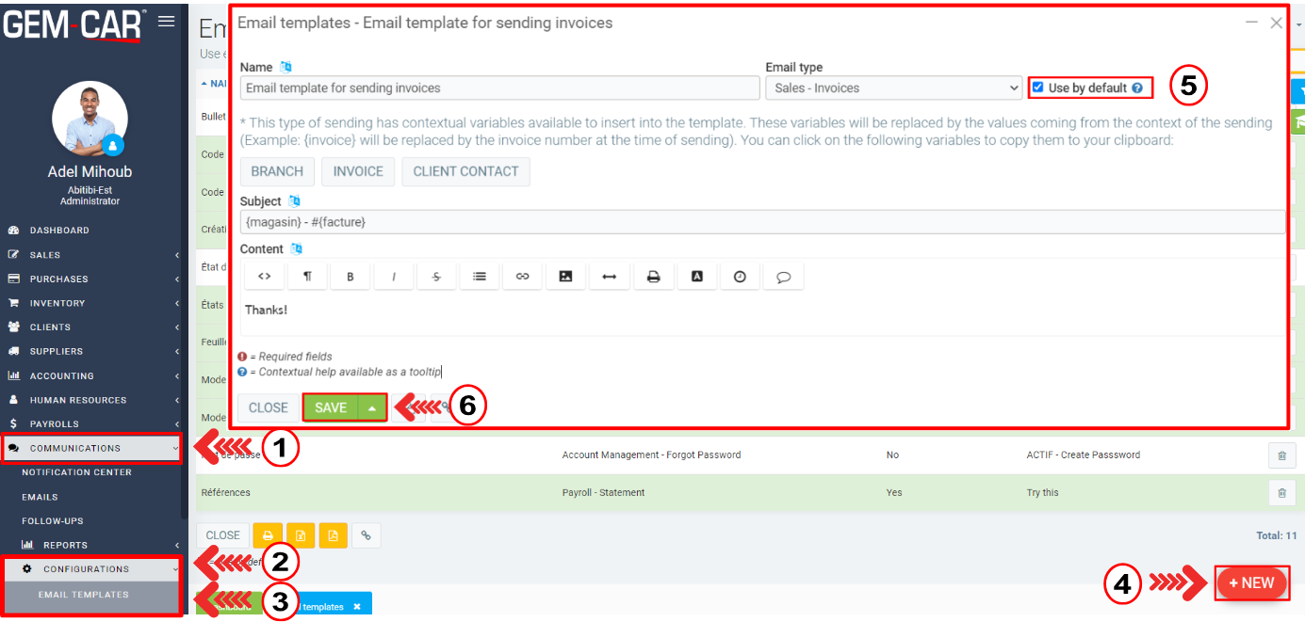The height and width of the screenshot is (622, 1305).
Task: Click the bold formatting icon
Action: coord(351,277)
